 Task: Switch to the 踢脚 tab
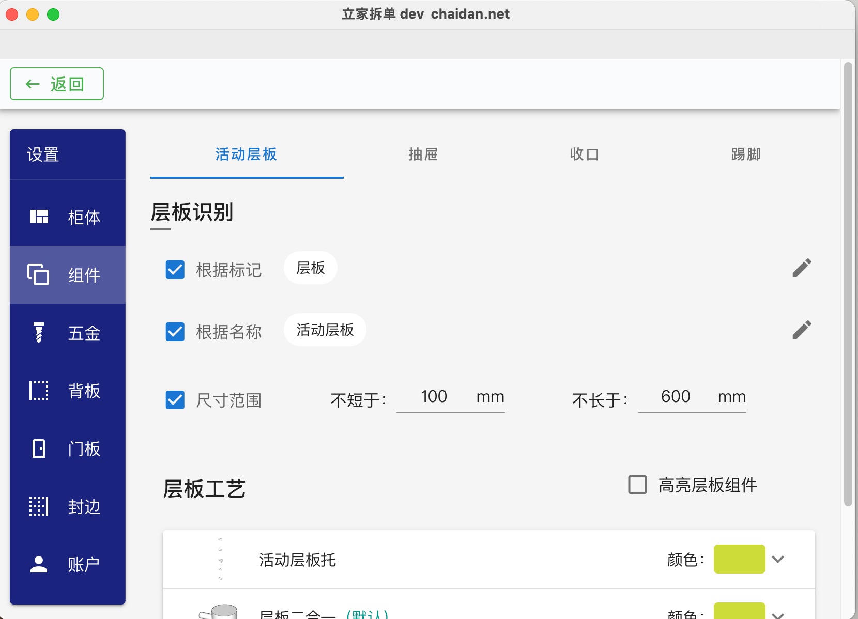[x=746, y=154]
